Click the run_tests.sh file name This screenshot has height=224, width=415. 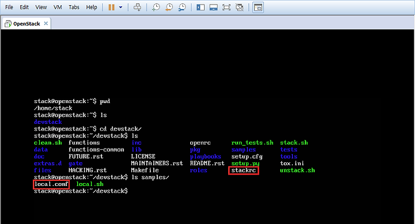click(x=252, y=143)
